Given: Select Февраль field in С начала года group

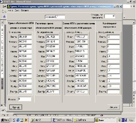Looking at the screenshot, I should (25, 42).
